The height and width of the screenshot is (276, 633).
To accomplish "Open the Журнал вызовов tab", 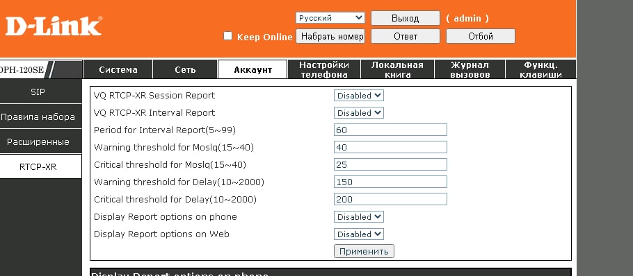I will [x=470, y=69].
